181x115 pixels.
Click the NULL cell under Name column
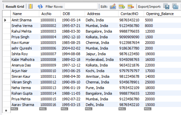(x=14, y=109)
